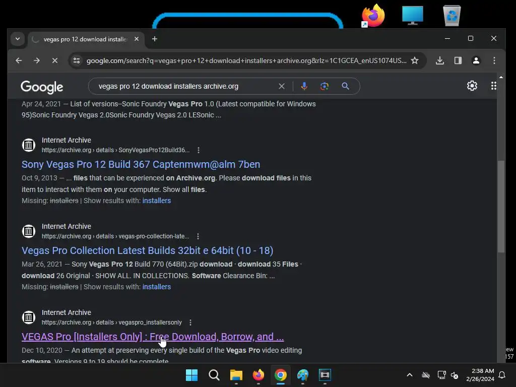Viewport: 516px width, 387px height.
Task: Open volume muted tray icon
Action: tap(455, 375)
